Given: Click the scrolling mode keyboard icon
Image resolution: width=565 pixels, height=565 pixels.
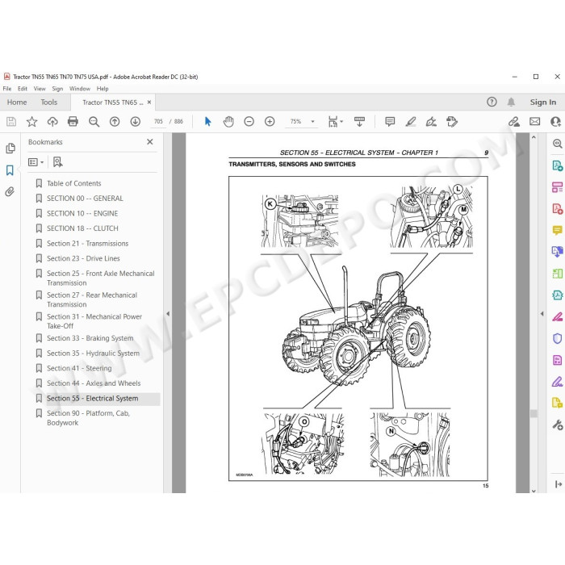Looking at the screenshot, I should coord(360,122).
